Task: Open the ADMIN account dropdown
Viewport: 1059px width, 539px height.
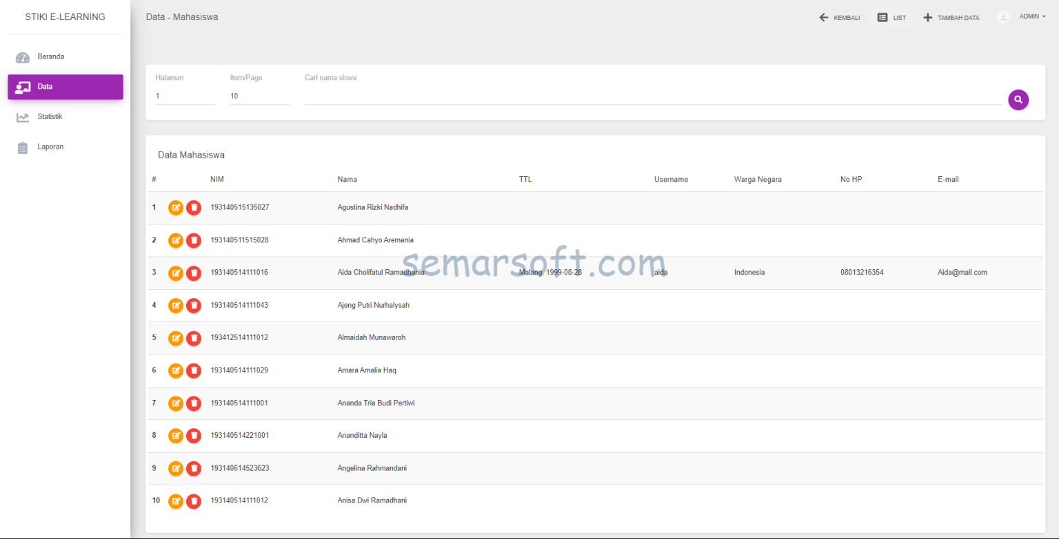Action: 1029,17
